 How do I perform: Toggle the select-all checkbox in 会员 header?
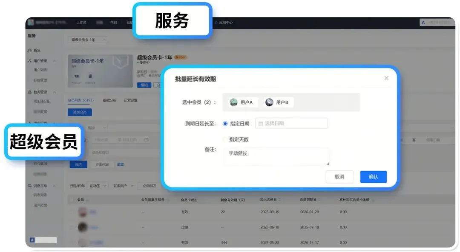tap(72, 199)
